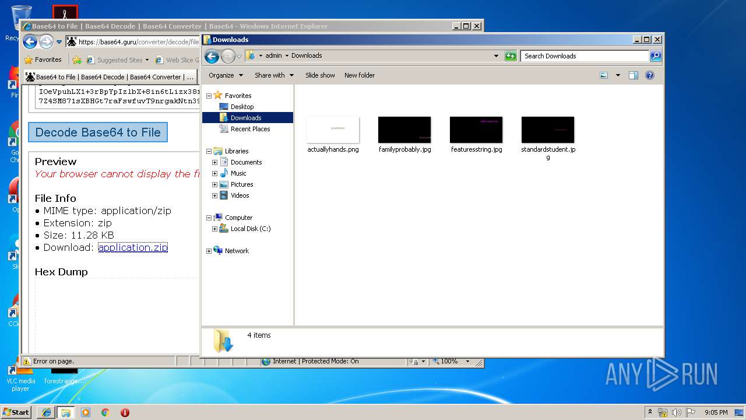Viewport: 746px width, 420px height.
Task: Toggle the preview pane icon
Action: (634, 75)
